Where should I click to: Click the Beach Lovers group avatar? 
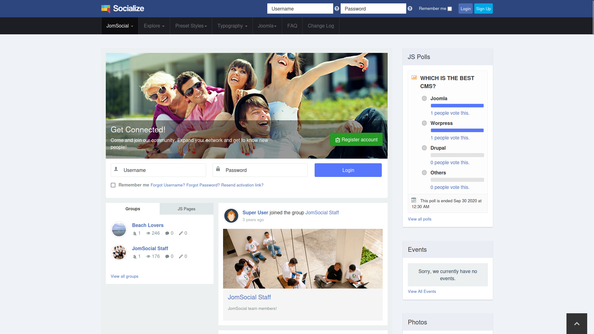pyautogui.click(x=119, y=229)
